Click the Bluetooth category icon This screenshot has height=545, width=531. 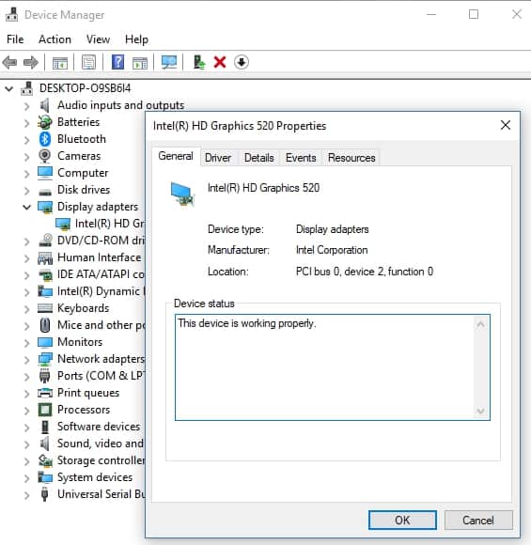[x=45, y=139]
